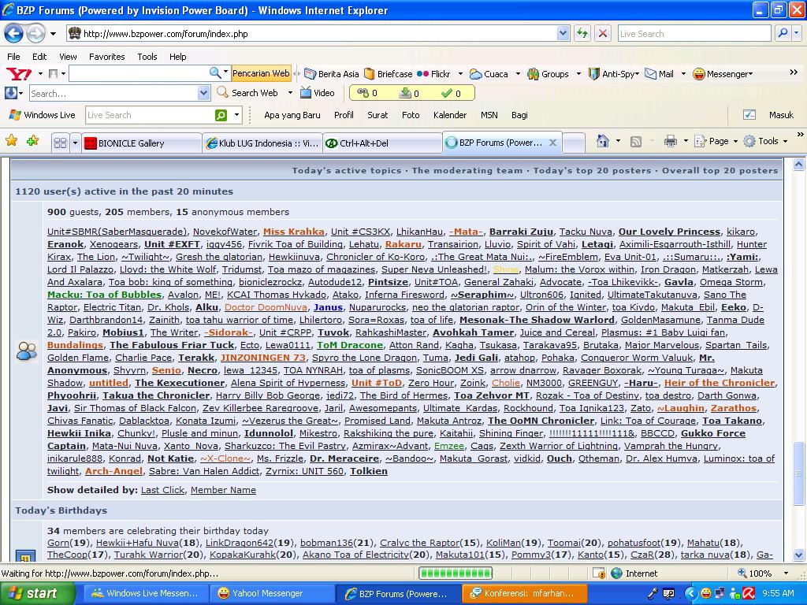Click Search Web magnifier button
This screenshot has height=605, width=807.
tap(247, 93)
